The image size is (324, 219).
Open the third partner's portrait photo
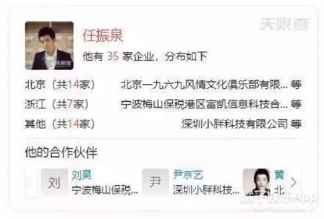pos(256,182)
